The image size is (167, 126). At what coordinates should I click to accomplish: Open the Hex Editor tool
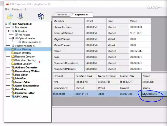pos(22,75)
